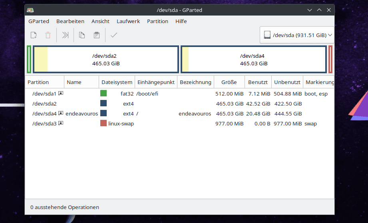Open the Ansicht menu
Screen dimensions: 368x223
[x=100, y=21]
